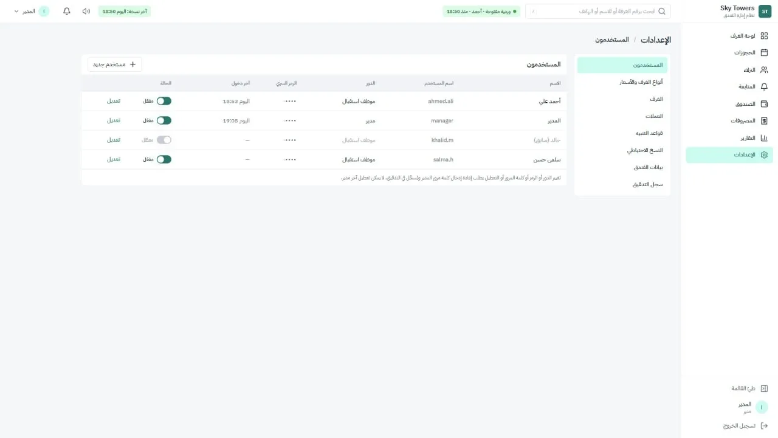This screenshot has width=778, height=438.
Task: Click the logout icon at bottom
Action: (764, 426)
